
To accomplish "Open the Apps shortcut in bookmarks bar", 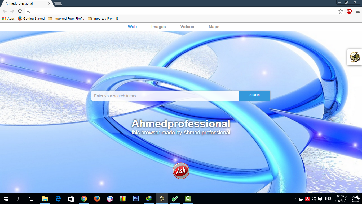I will pyautogui.click(x=8, y=19).
